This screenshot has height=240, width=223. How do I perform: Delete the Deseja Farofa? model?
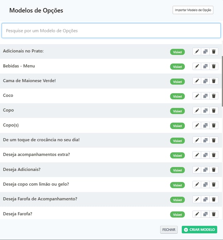pos(214,214)
